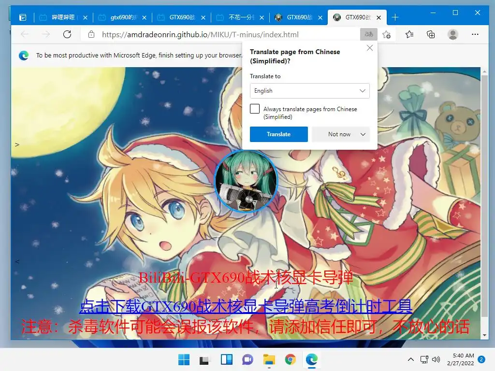
Task: Open the profile avatar menu
Action: tap(452, 34)
